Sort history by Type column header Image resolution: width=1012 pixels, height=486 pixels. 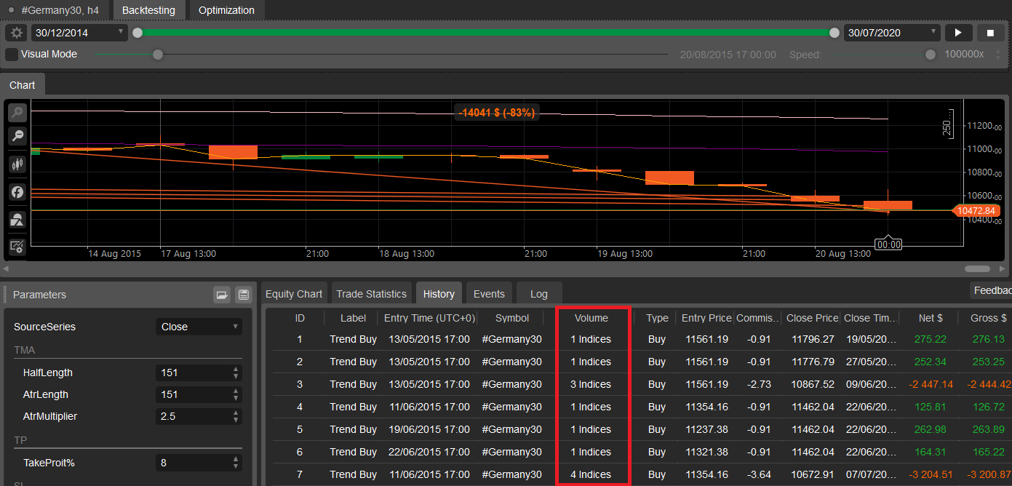(657, 318)
